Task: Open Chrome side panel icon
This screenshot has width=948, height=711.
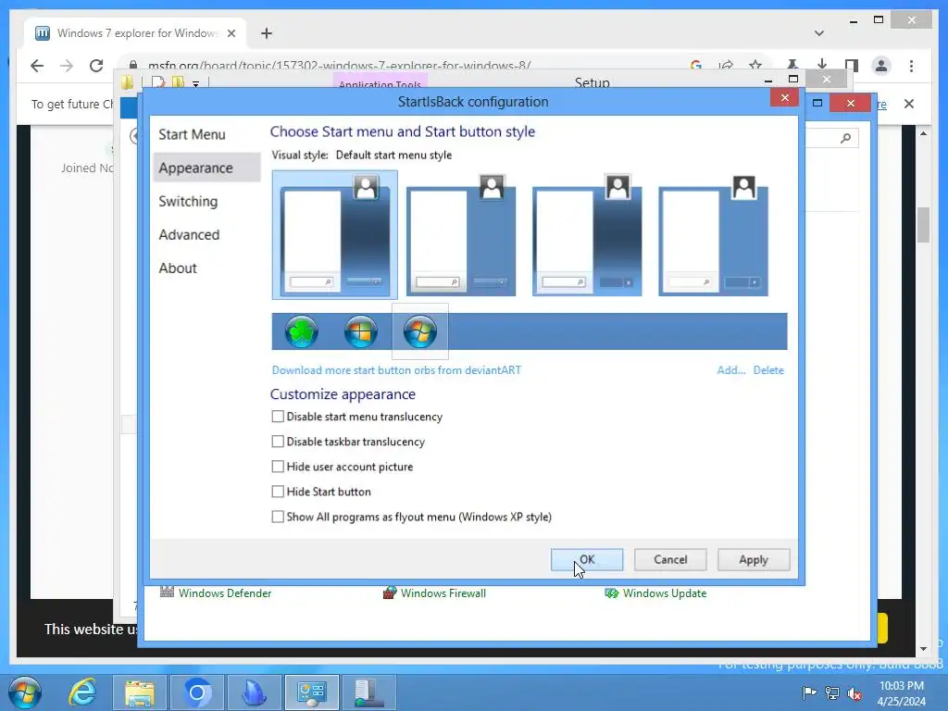Action: point(852,65)
